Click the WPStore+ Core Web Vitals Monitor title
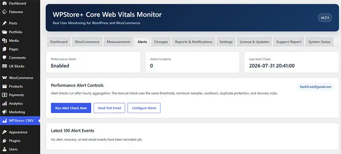 tap(107, 14)
